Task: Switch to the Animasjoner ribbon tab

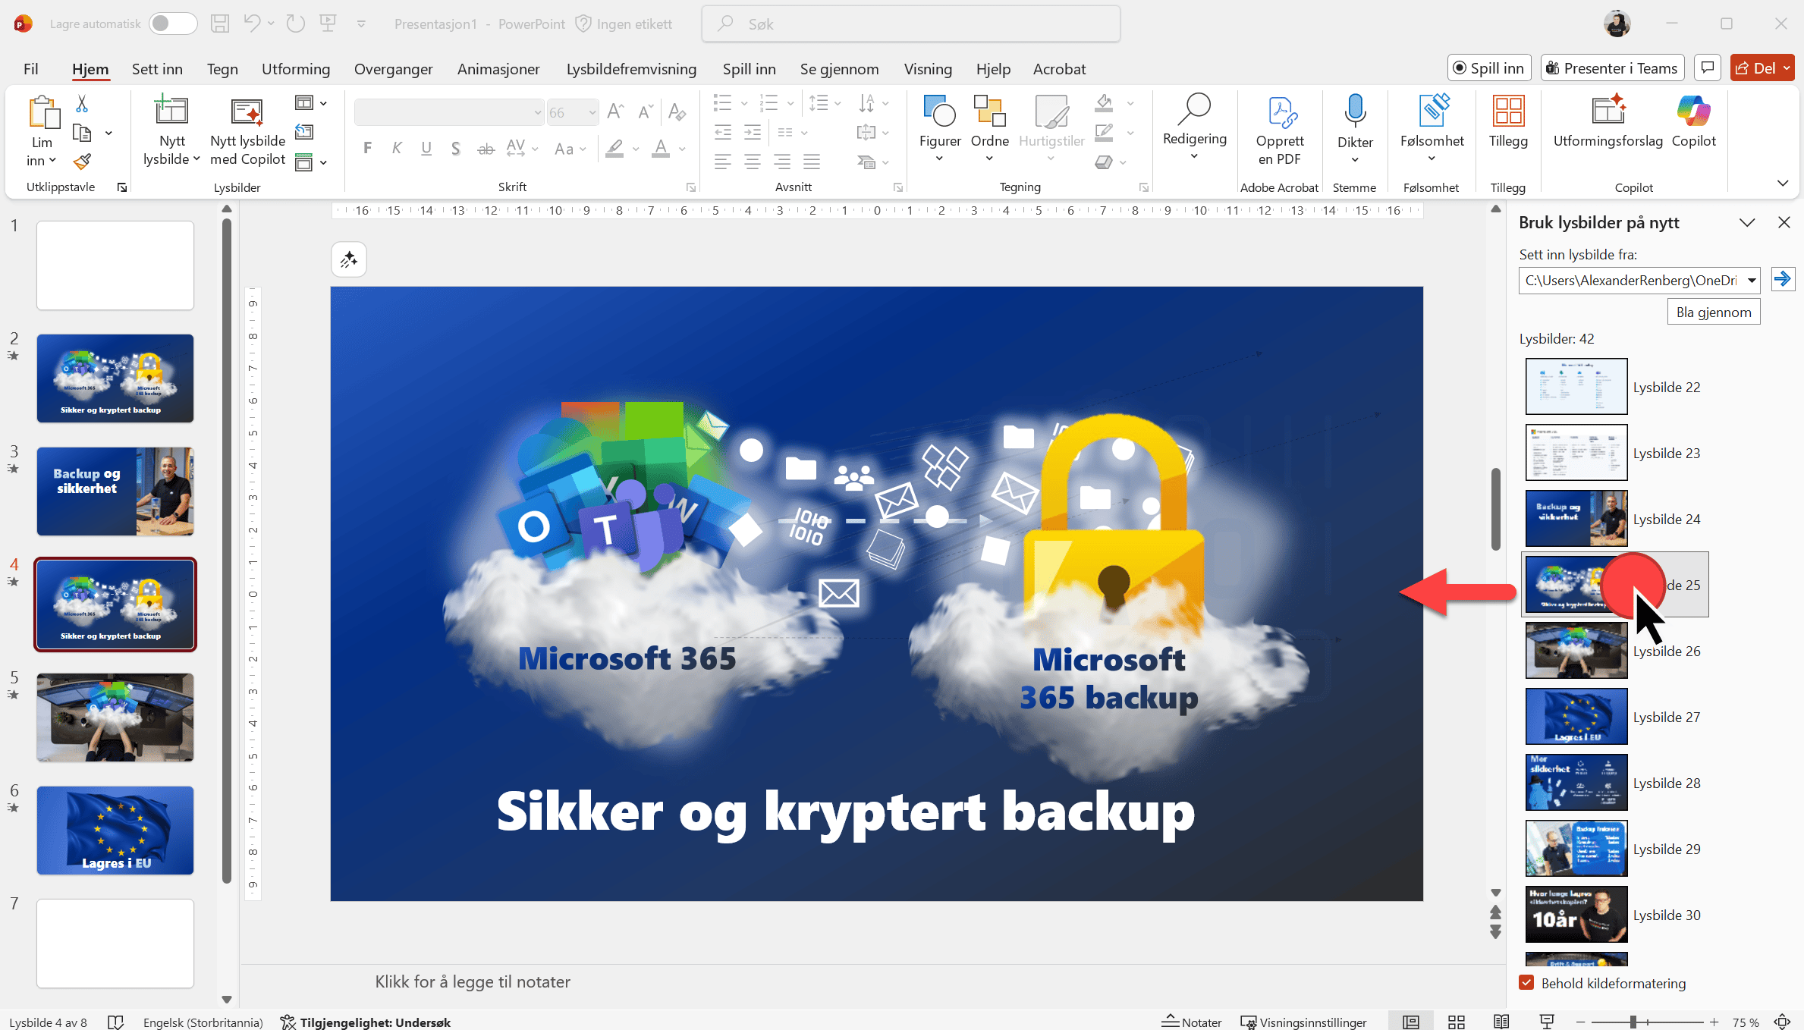Action: [498, 68]
